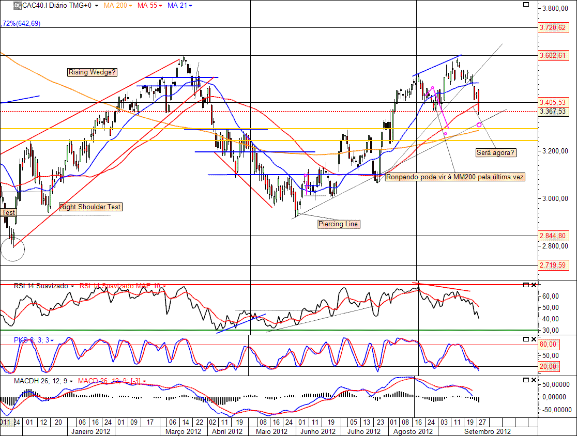Click Abril 2012 on the time axis
The height and width of the screenshot is (436, 577).
pyautogui.click(x=227, y=431)
